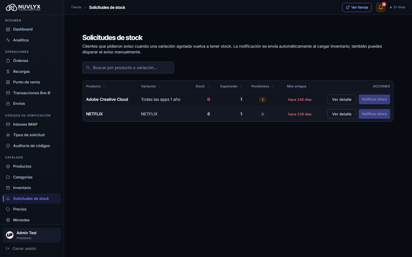Screen dimensions: 412x257
Task: Open the Envíos bag icon
Action: click(8, 104)
